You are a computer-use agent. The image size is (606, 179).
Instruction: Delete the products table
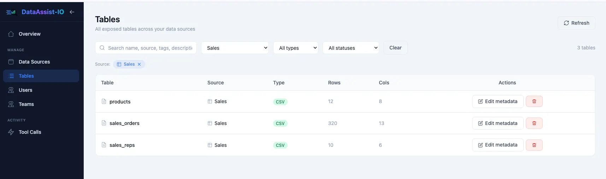(x=534, y=101)
